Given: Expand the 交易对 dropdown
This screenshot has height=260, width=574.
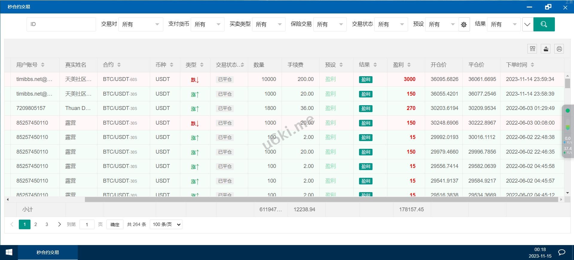Looking at the screenshot, I should point(141,24).
